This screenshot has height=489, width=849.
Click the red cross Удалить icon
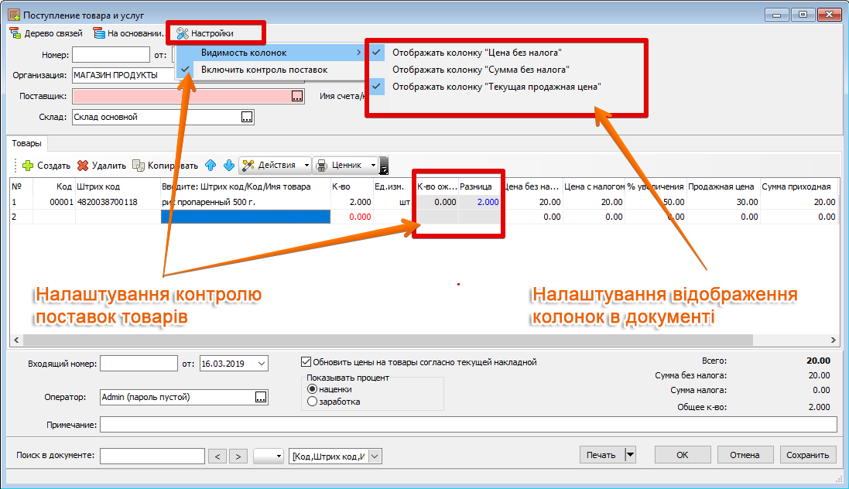pyautogui.click(x=83, y=166)
